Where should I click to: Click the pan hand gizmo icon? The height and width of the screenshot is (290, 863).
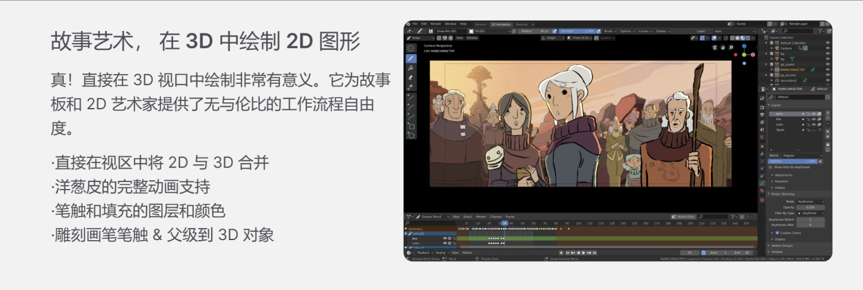pos(723,47)
